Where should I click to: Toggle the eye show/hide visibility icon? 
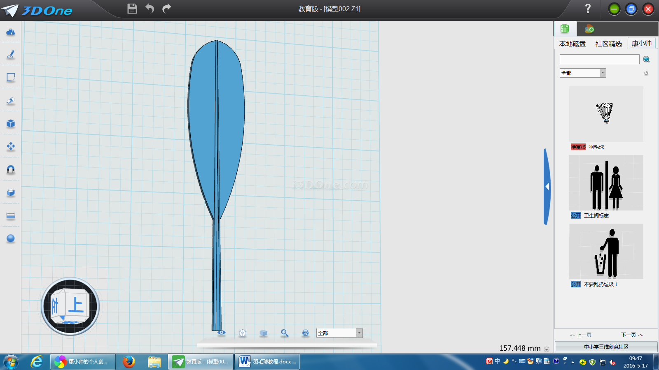click(x=222, y=333)
